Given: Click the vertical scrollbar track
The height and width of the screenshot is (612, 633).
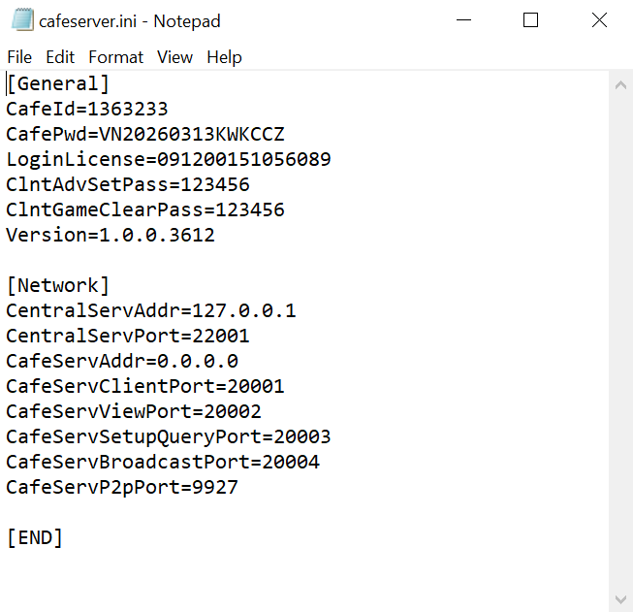Looking at the screenshot, I should (x=620, y=339).
